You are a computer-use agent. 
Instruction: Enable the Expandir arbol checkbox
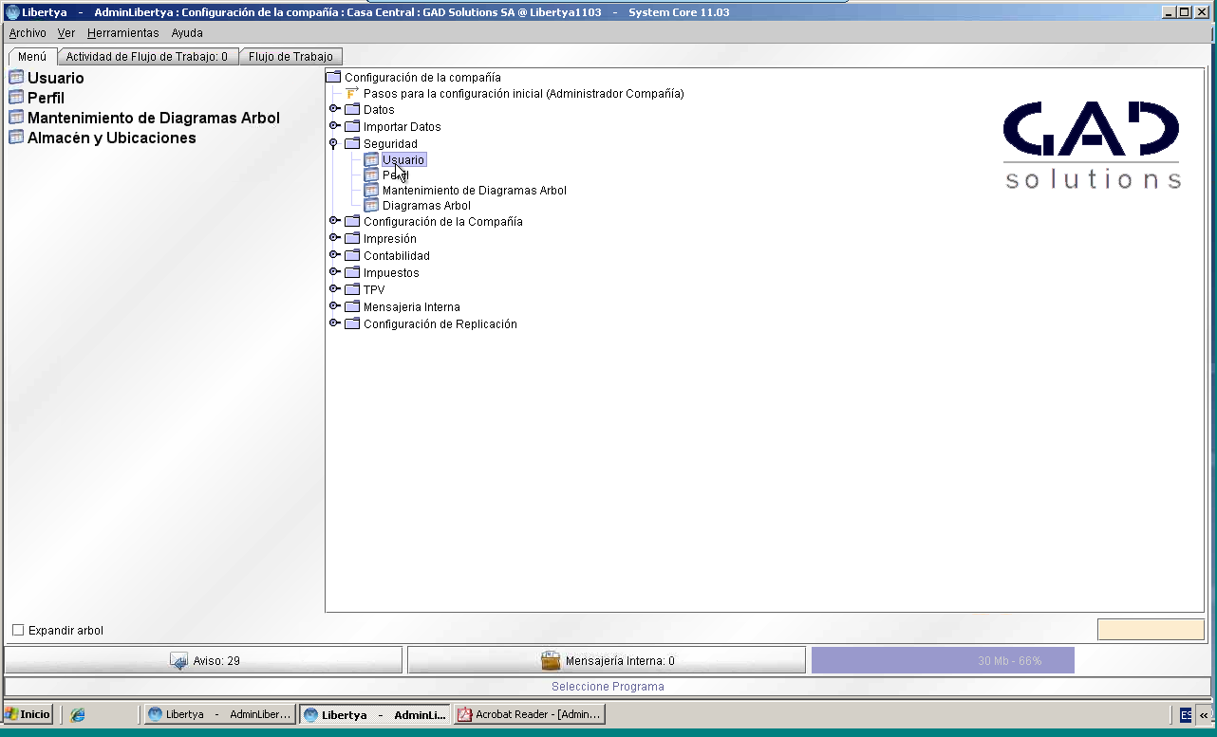click(18, 630)
